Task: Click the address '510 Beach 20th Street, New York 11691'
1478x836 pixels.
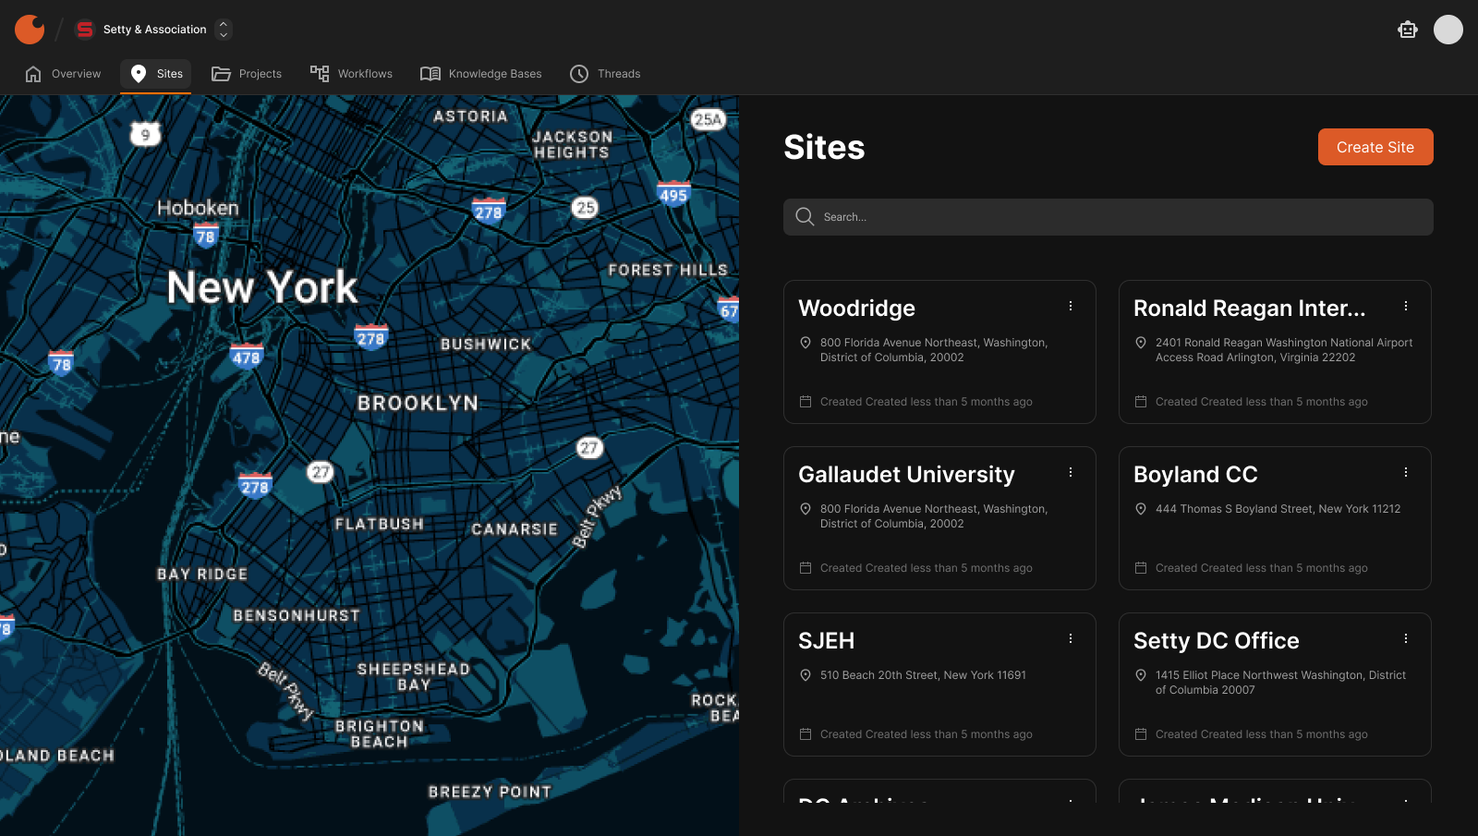Action: coord(923,675)
